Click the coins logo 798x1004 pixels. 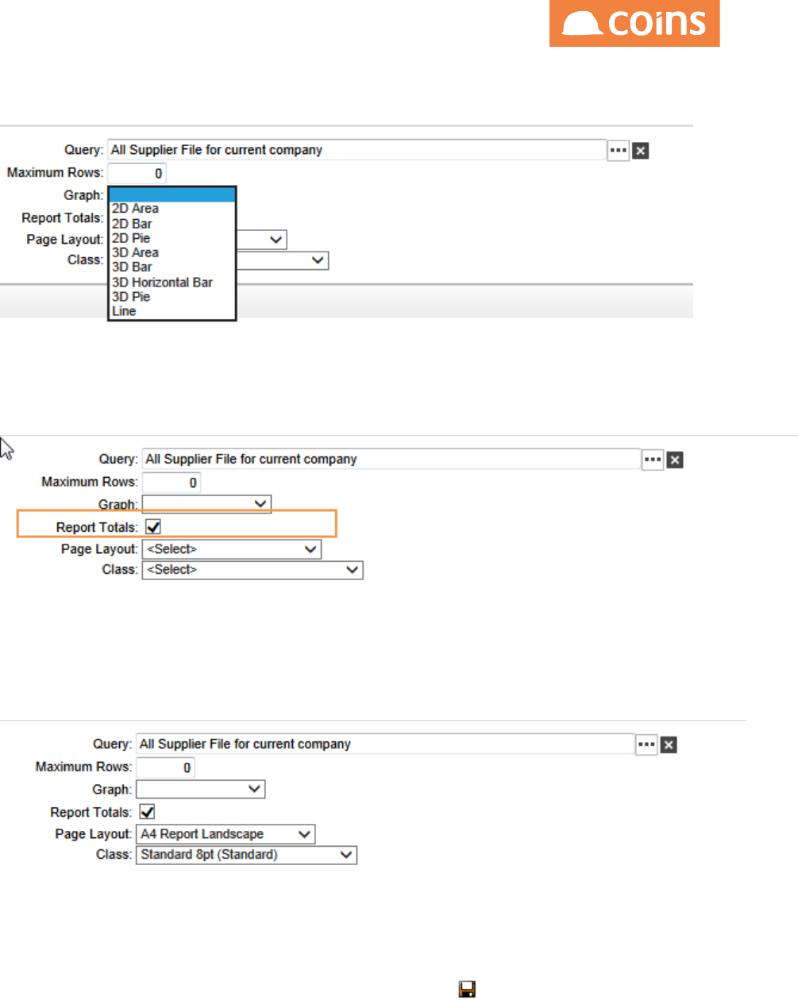[x=634, y=23]
